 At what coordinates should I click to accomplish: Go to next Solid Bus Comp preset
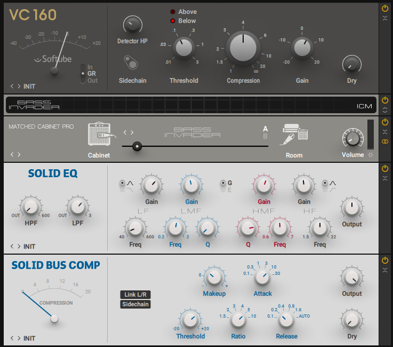click(19, 338)
